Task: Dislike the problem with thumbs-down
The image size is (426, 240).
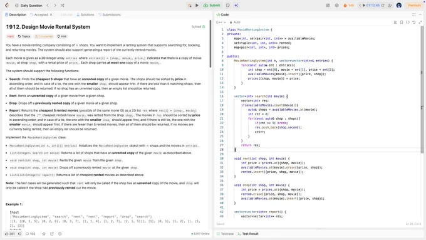Action: (x=19, y=234)
